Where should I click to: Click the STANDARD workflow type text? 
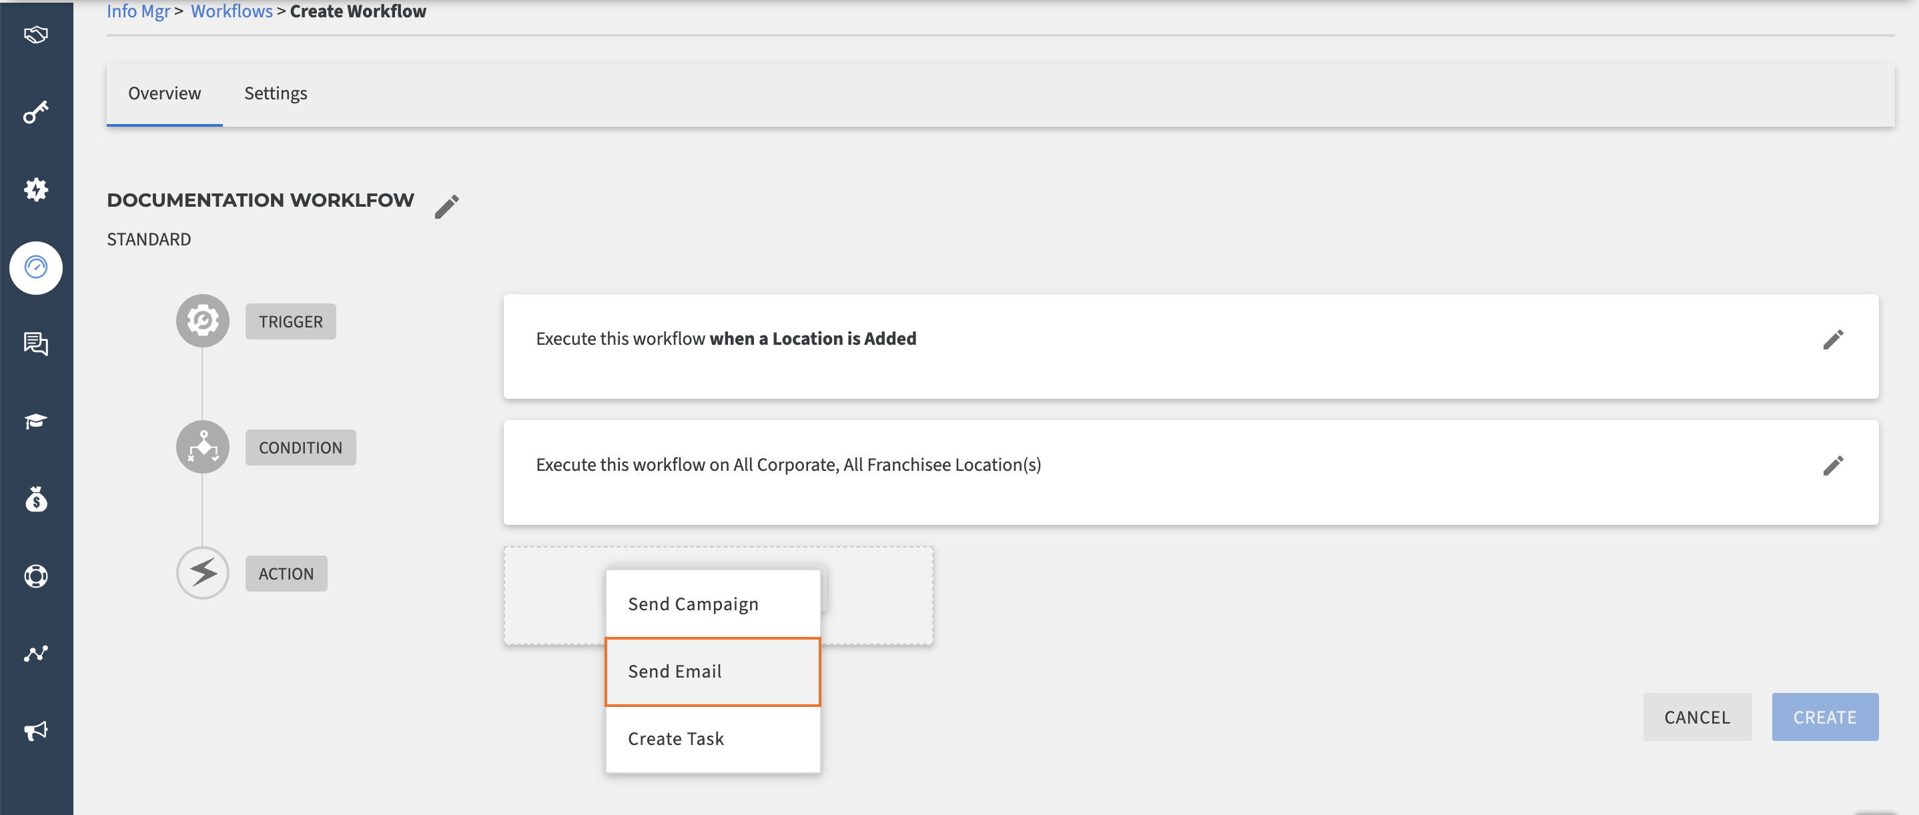[x=149, y=239]
